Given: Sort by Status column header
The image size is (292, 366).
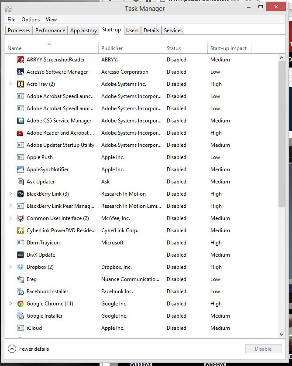Looking at the screenshot, I should pyautogui.click(x=186, y=48).
